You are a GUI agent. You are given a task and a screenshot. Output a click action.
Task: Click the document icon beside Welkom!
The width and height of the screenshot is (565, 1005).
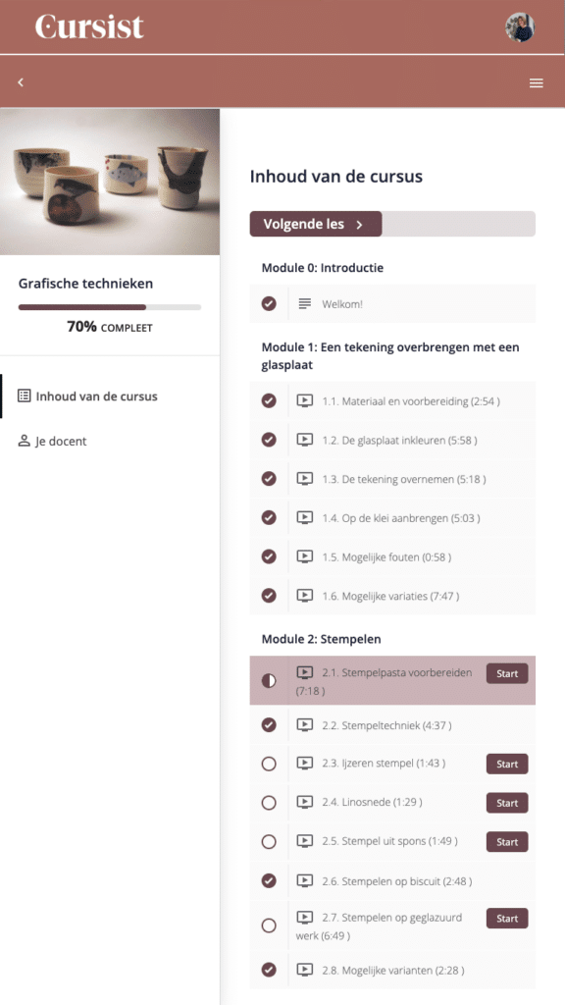[x=305, y=304]
